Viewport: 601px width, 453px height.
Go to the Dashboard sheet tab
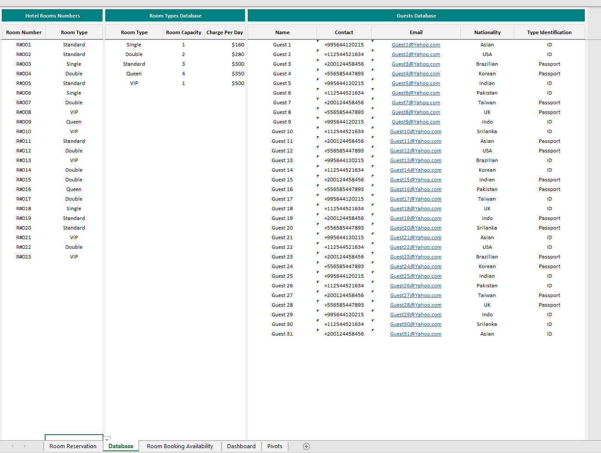pos(241,446)
